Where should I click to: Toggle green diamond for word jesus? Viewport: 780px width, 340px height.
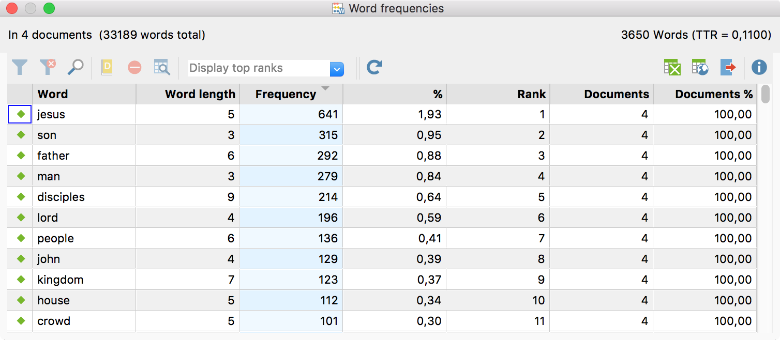(x=21, y=114)
